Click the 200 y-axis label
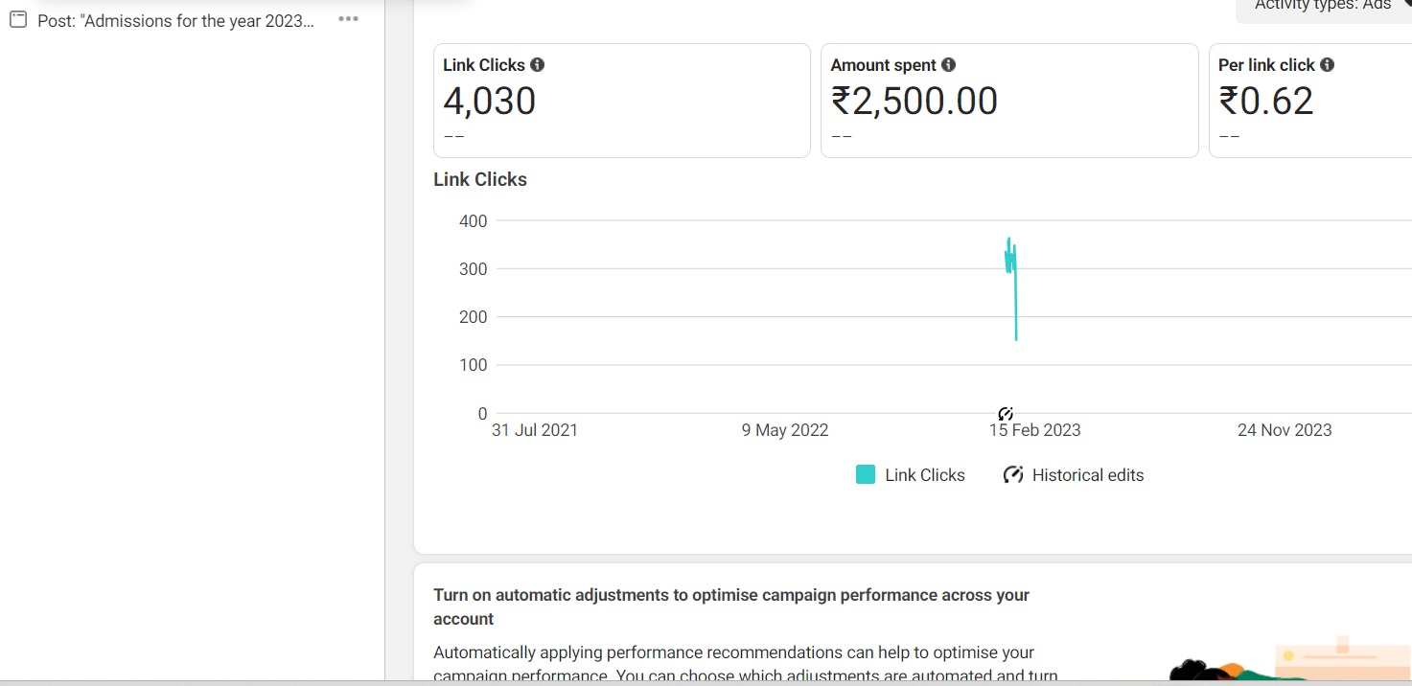Screen dimensions: 1412x686 [474, 317]
